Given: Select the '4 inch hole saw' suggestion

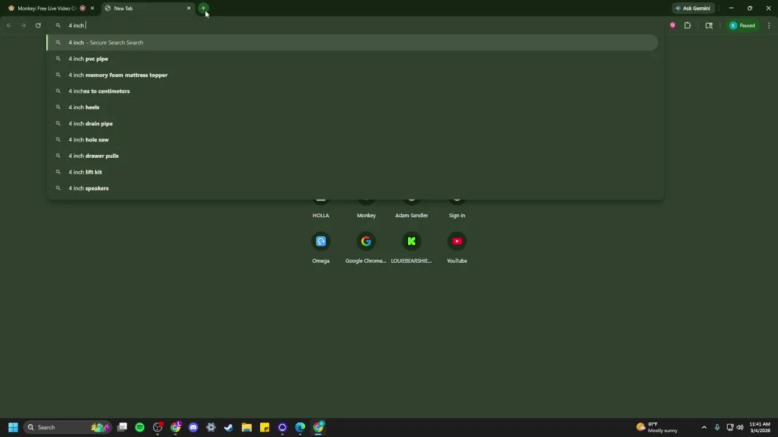Looking at the screenshot, I should pyautogui.click(x=353, y=140).
